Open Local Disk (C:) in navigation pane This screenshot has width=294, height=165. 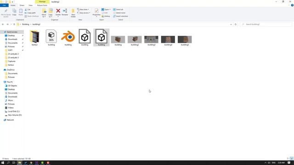pyautogui.click(x=14, y=111)
